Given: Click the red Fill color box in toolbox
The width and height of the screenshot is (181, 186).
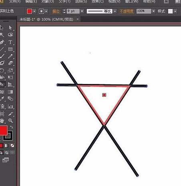Looking at the screenshot, I should click(x=4, y=130).
